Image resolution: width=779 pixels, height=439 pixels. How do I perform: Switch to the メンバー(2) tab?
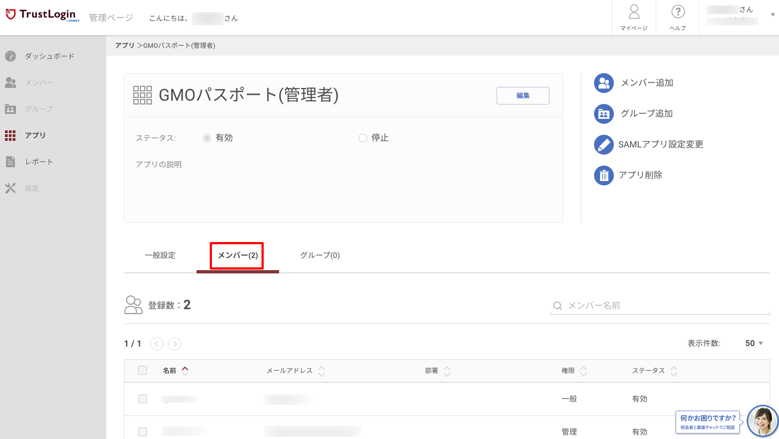238,255
